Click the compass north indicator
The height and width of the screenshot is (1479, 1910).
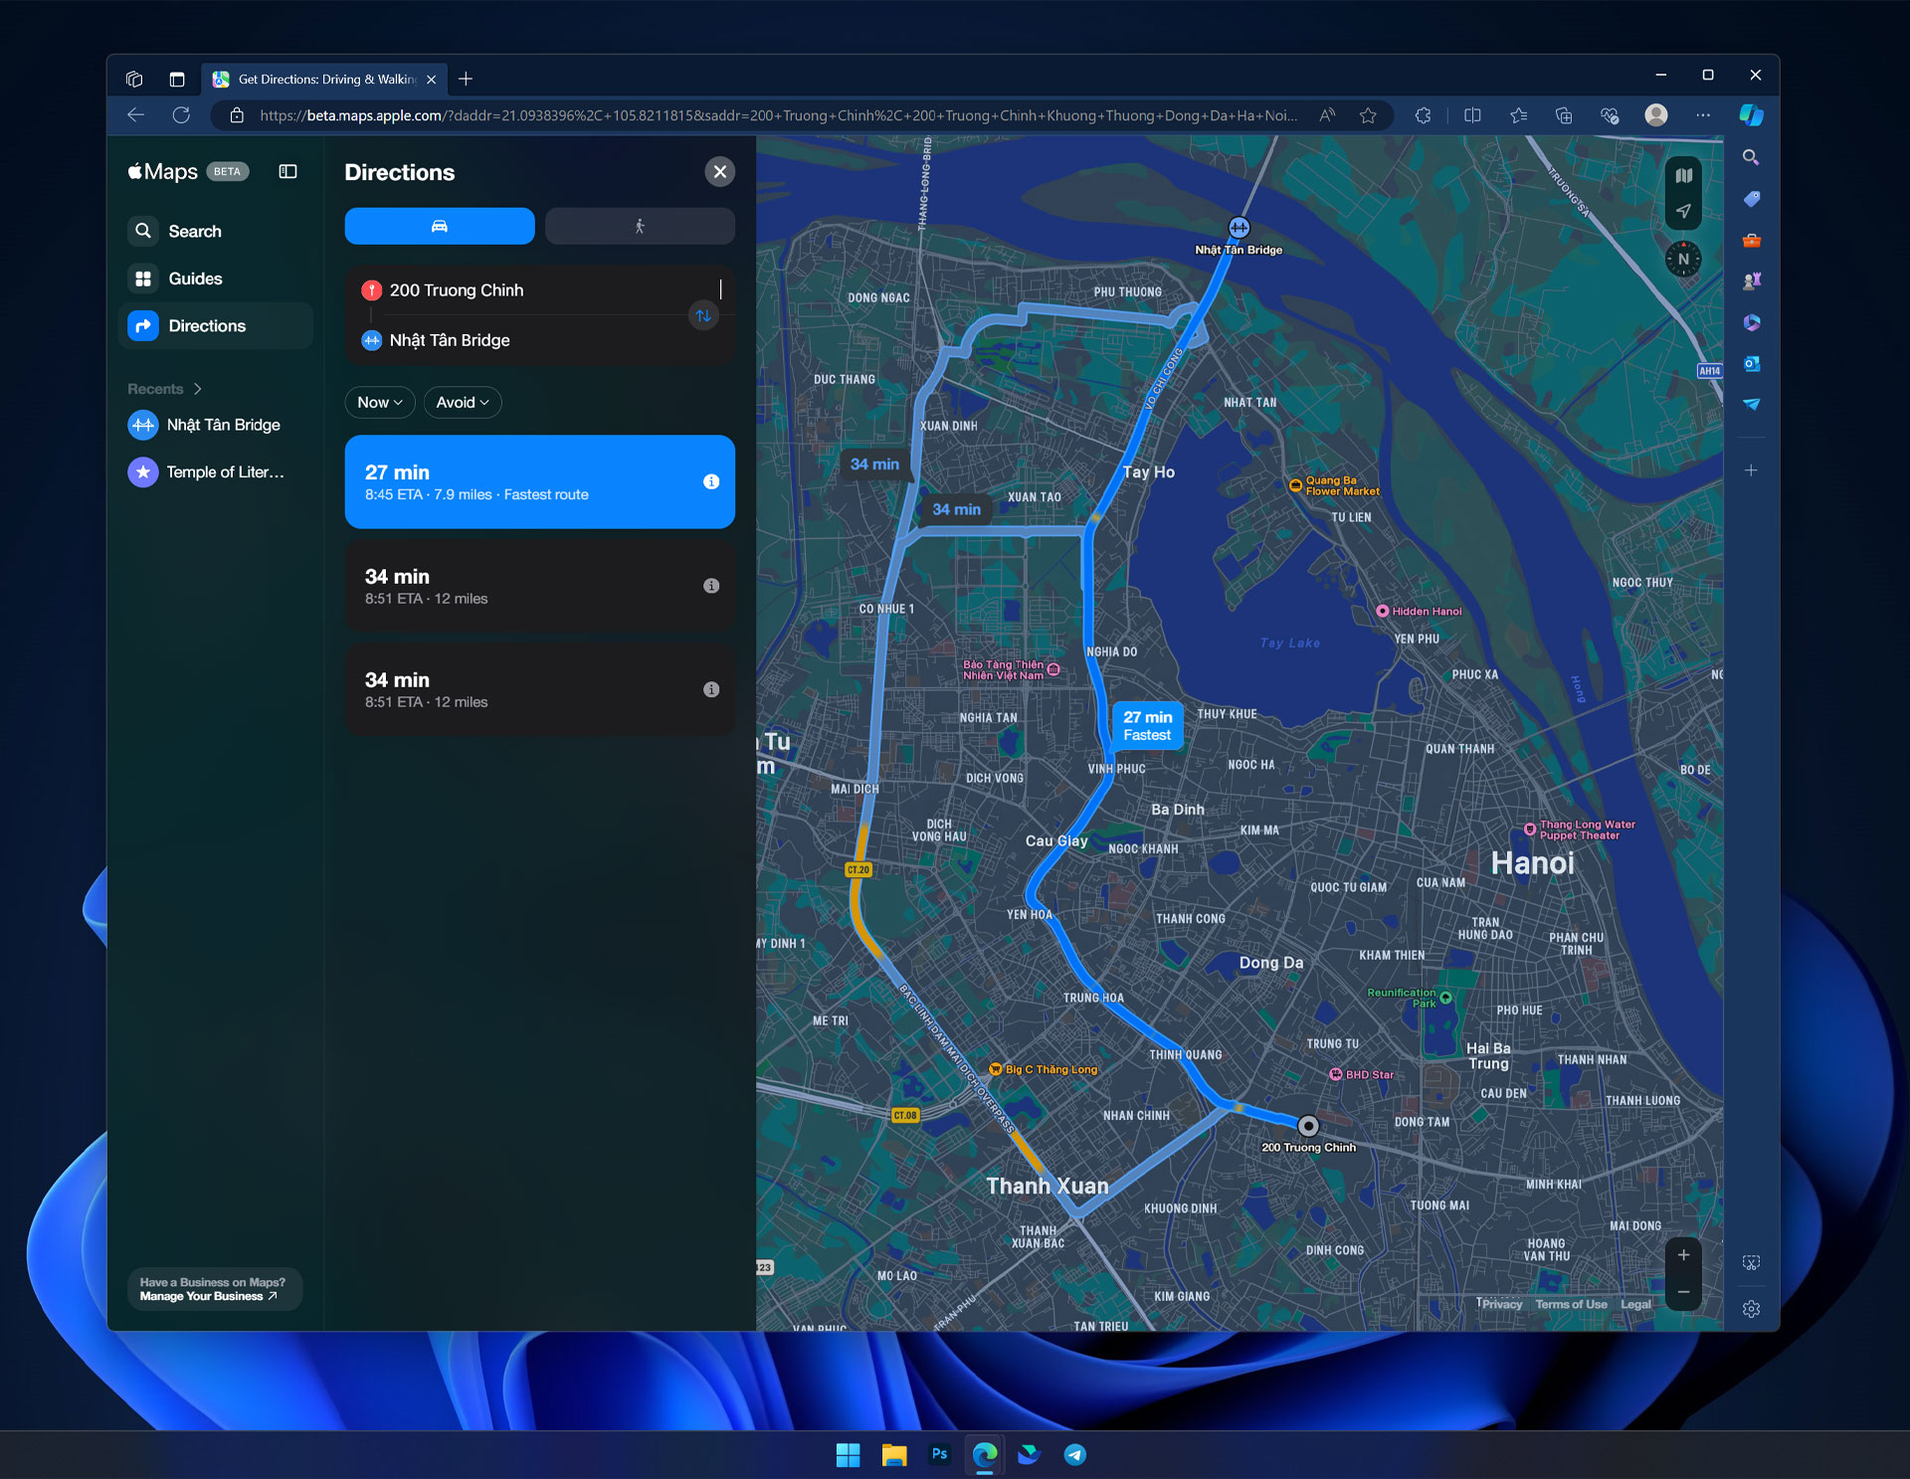pyautogui.click(x=1683, y=259)
